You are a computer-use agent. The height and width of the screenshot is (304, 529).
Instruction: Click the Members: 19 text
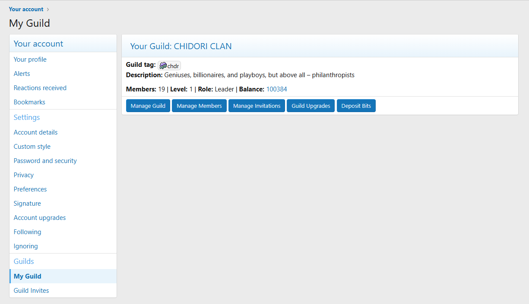click(x=146, y=89)
